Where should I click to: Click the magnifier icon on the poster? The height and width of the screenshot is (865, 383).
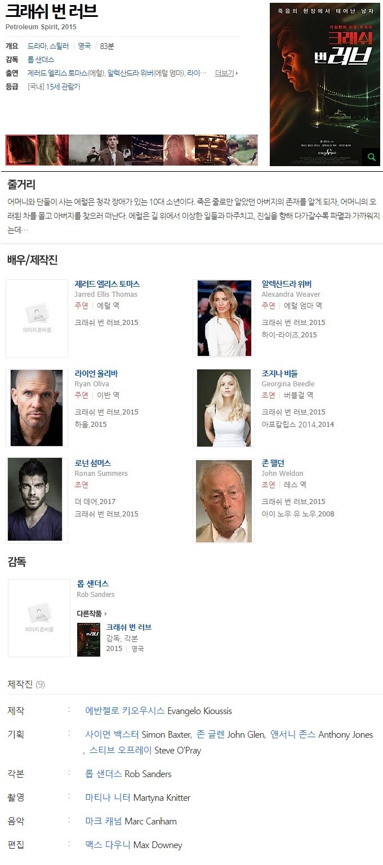pyautogui.click(x=371, y=157)
